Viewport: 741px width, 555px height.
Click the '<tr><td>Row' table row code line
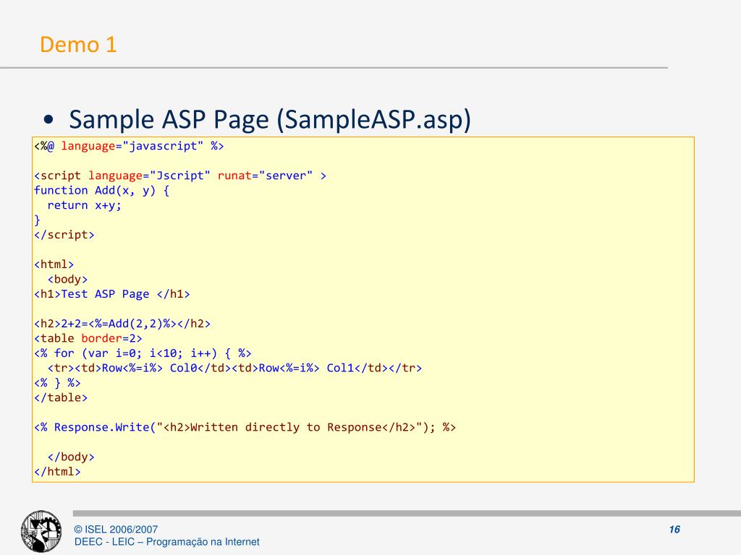click(235, 368)
